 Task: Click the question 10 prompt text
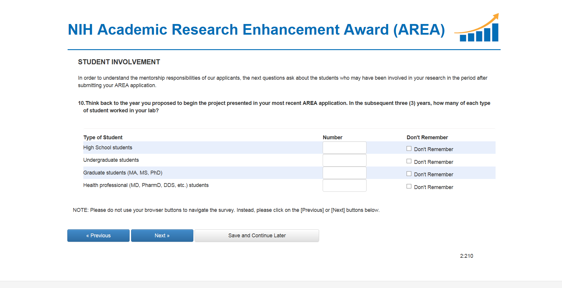click(284, 107)
